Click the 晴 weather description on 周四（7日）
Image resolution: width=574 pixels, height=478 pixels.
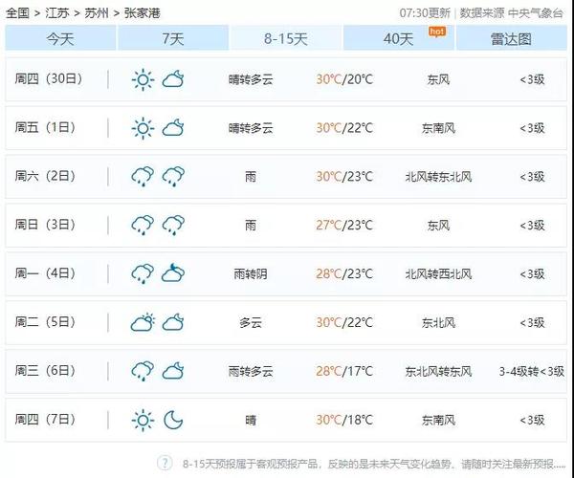point(251,421)
